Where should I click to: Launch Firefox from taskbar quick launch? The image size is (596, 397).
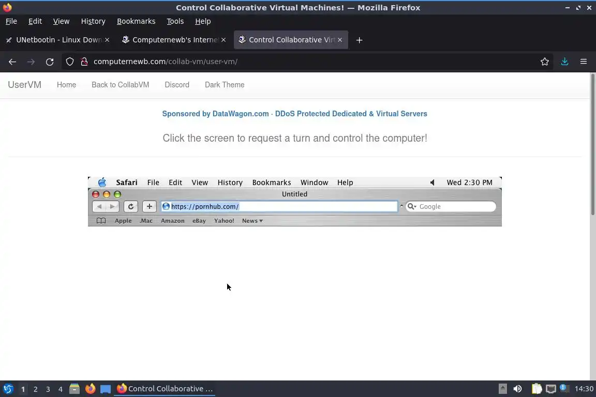pyautogui.click(x=90, y=389)
